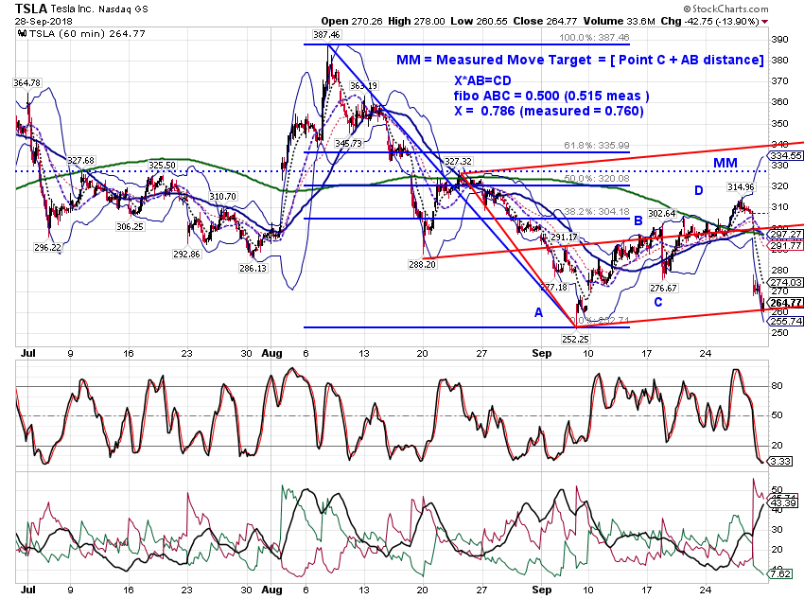Image resolution: width=804 pixels, height=599 pixels.
Task: Click the 314.96 high callout
Action: tap(741, 186)
